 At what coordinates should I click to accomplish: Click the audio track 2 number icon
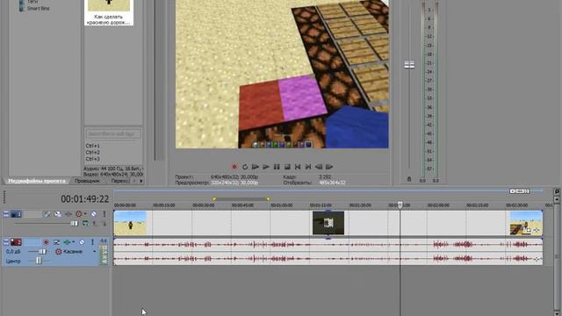[x=16, y=242]
